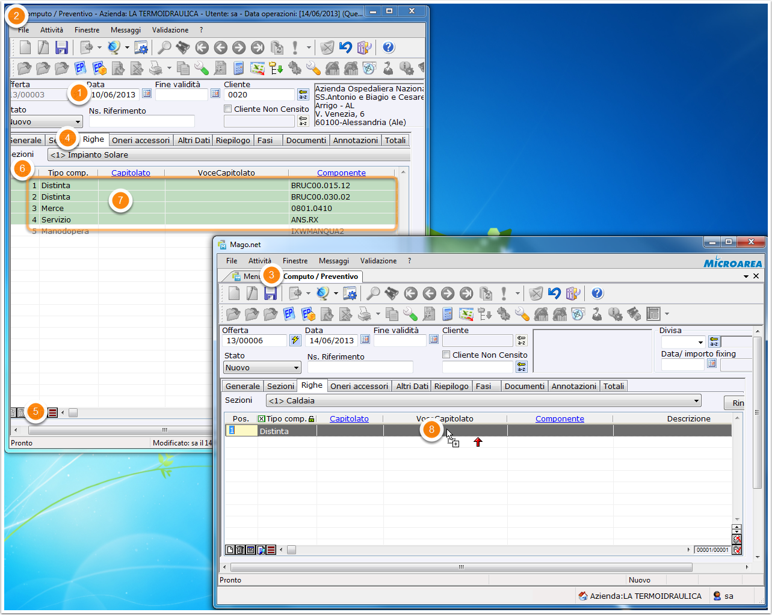772x615 pixels.
Task: Open dropdown arrow beside the globe icon in Mago.net
Action: click(x=336, y=293)
